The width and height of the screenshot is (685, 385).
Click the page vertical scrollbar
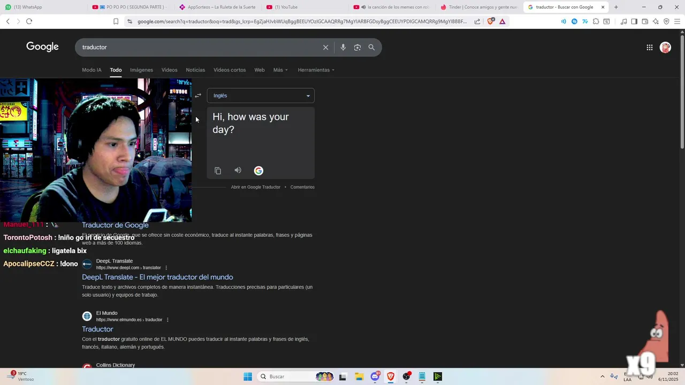[682, 91]
